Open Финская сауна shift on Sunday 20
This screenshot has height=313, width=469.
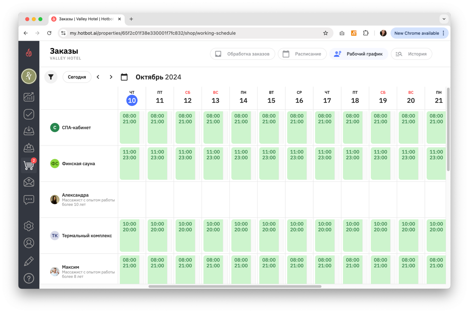coord(409,163)
